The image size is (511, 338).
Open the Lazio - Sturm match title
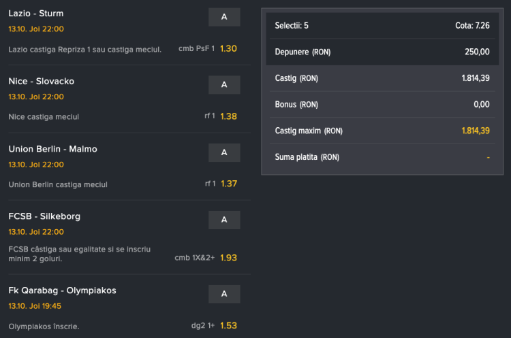click(36, 14)
